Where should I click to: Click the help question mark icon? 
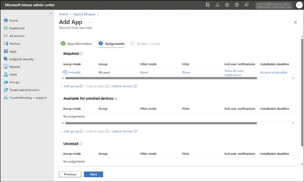point(236,5)
